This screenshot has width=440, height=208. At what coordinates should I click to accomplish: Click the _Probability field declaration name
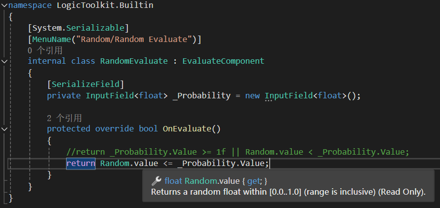pos(201,95)
